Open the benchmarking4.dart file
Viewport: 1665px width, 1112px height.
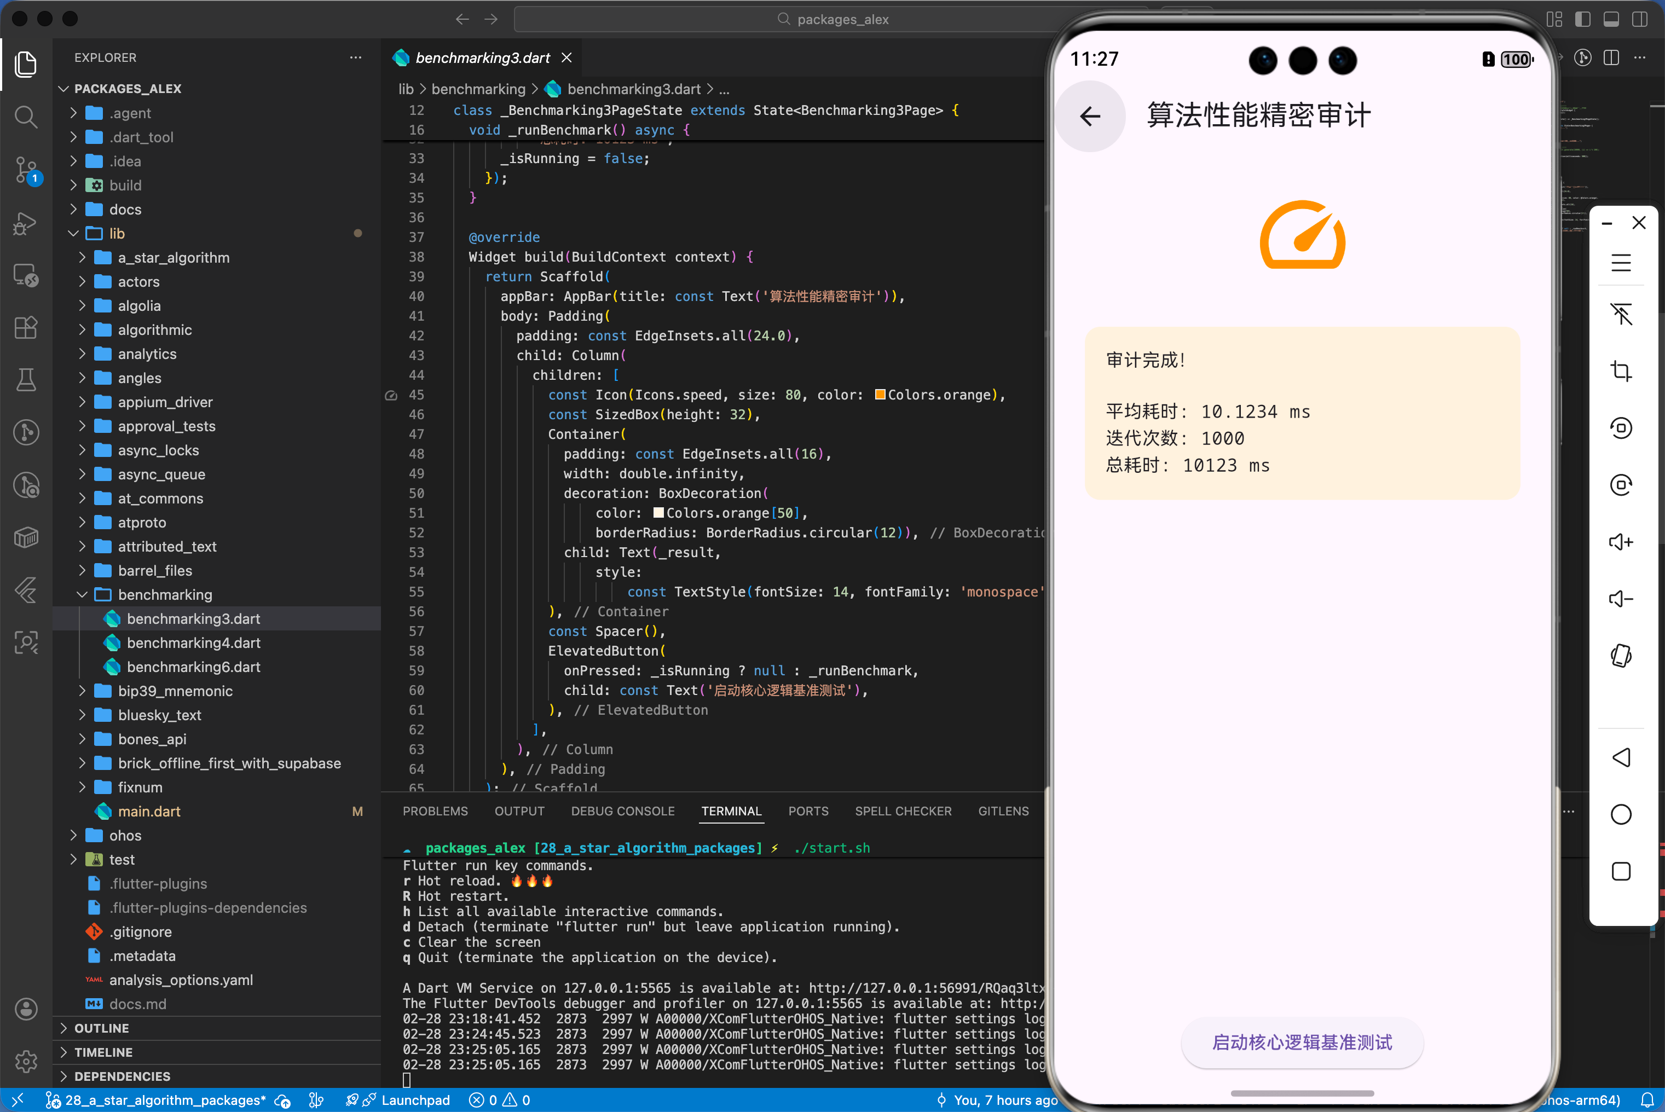192,642
